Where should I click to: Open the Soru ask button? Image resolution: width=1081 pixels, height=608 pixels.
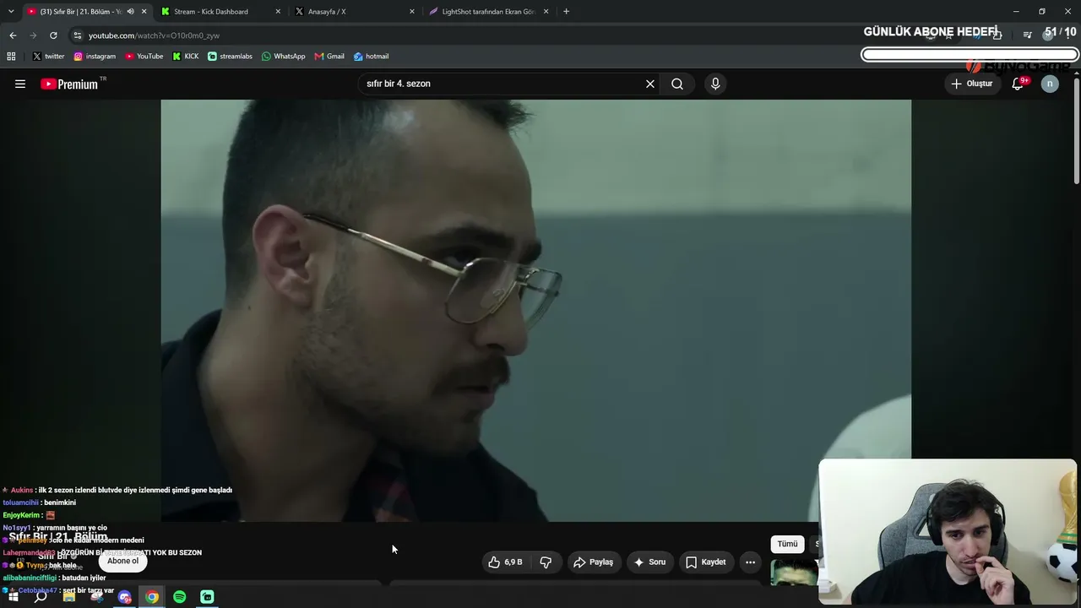pyautogui.click(x=649, y=562)
